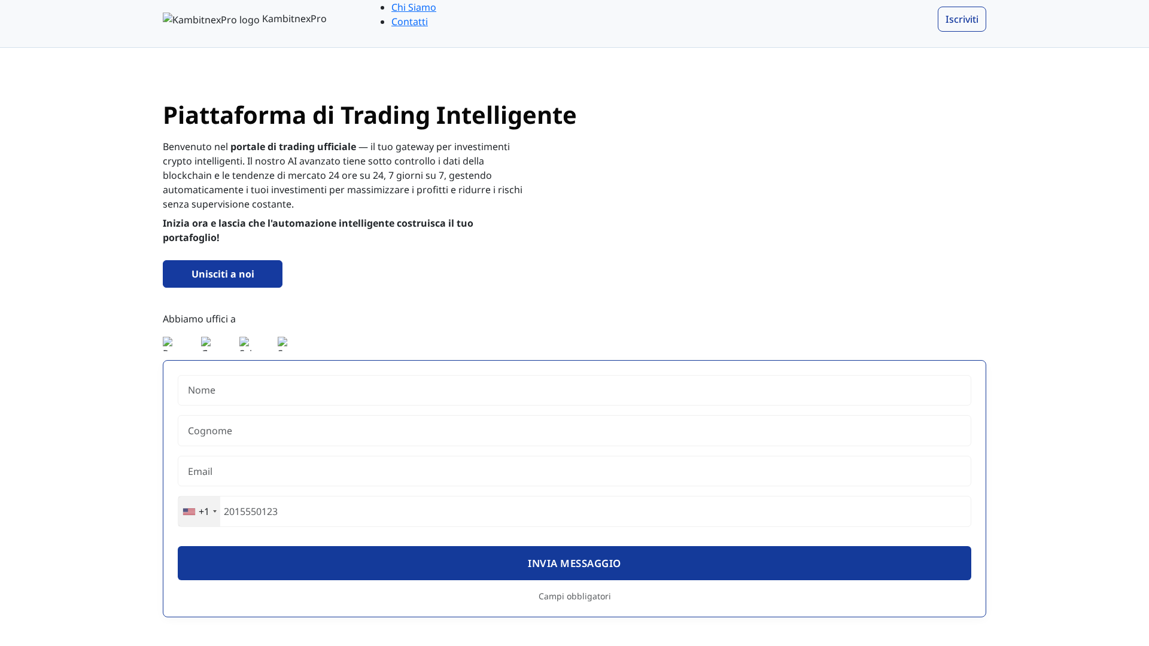This screenshot has height=646, width=1149.
Task: Click the Unisciti a noi button
Action: click(x=222, y=273)
